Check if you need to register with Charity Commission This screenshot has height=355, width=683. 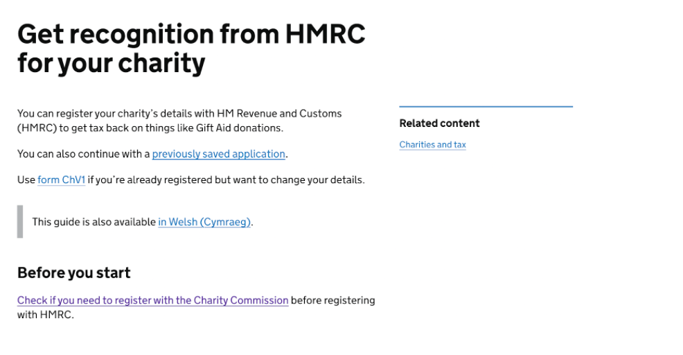(x=152, y=301)
